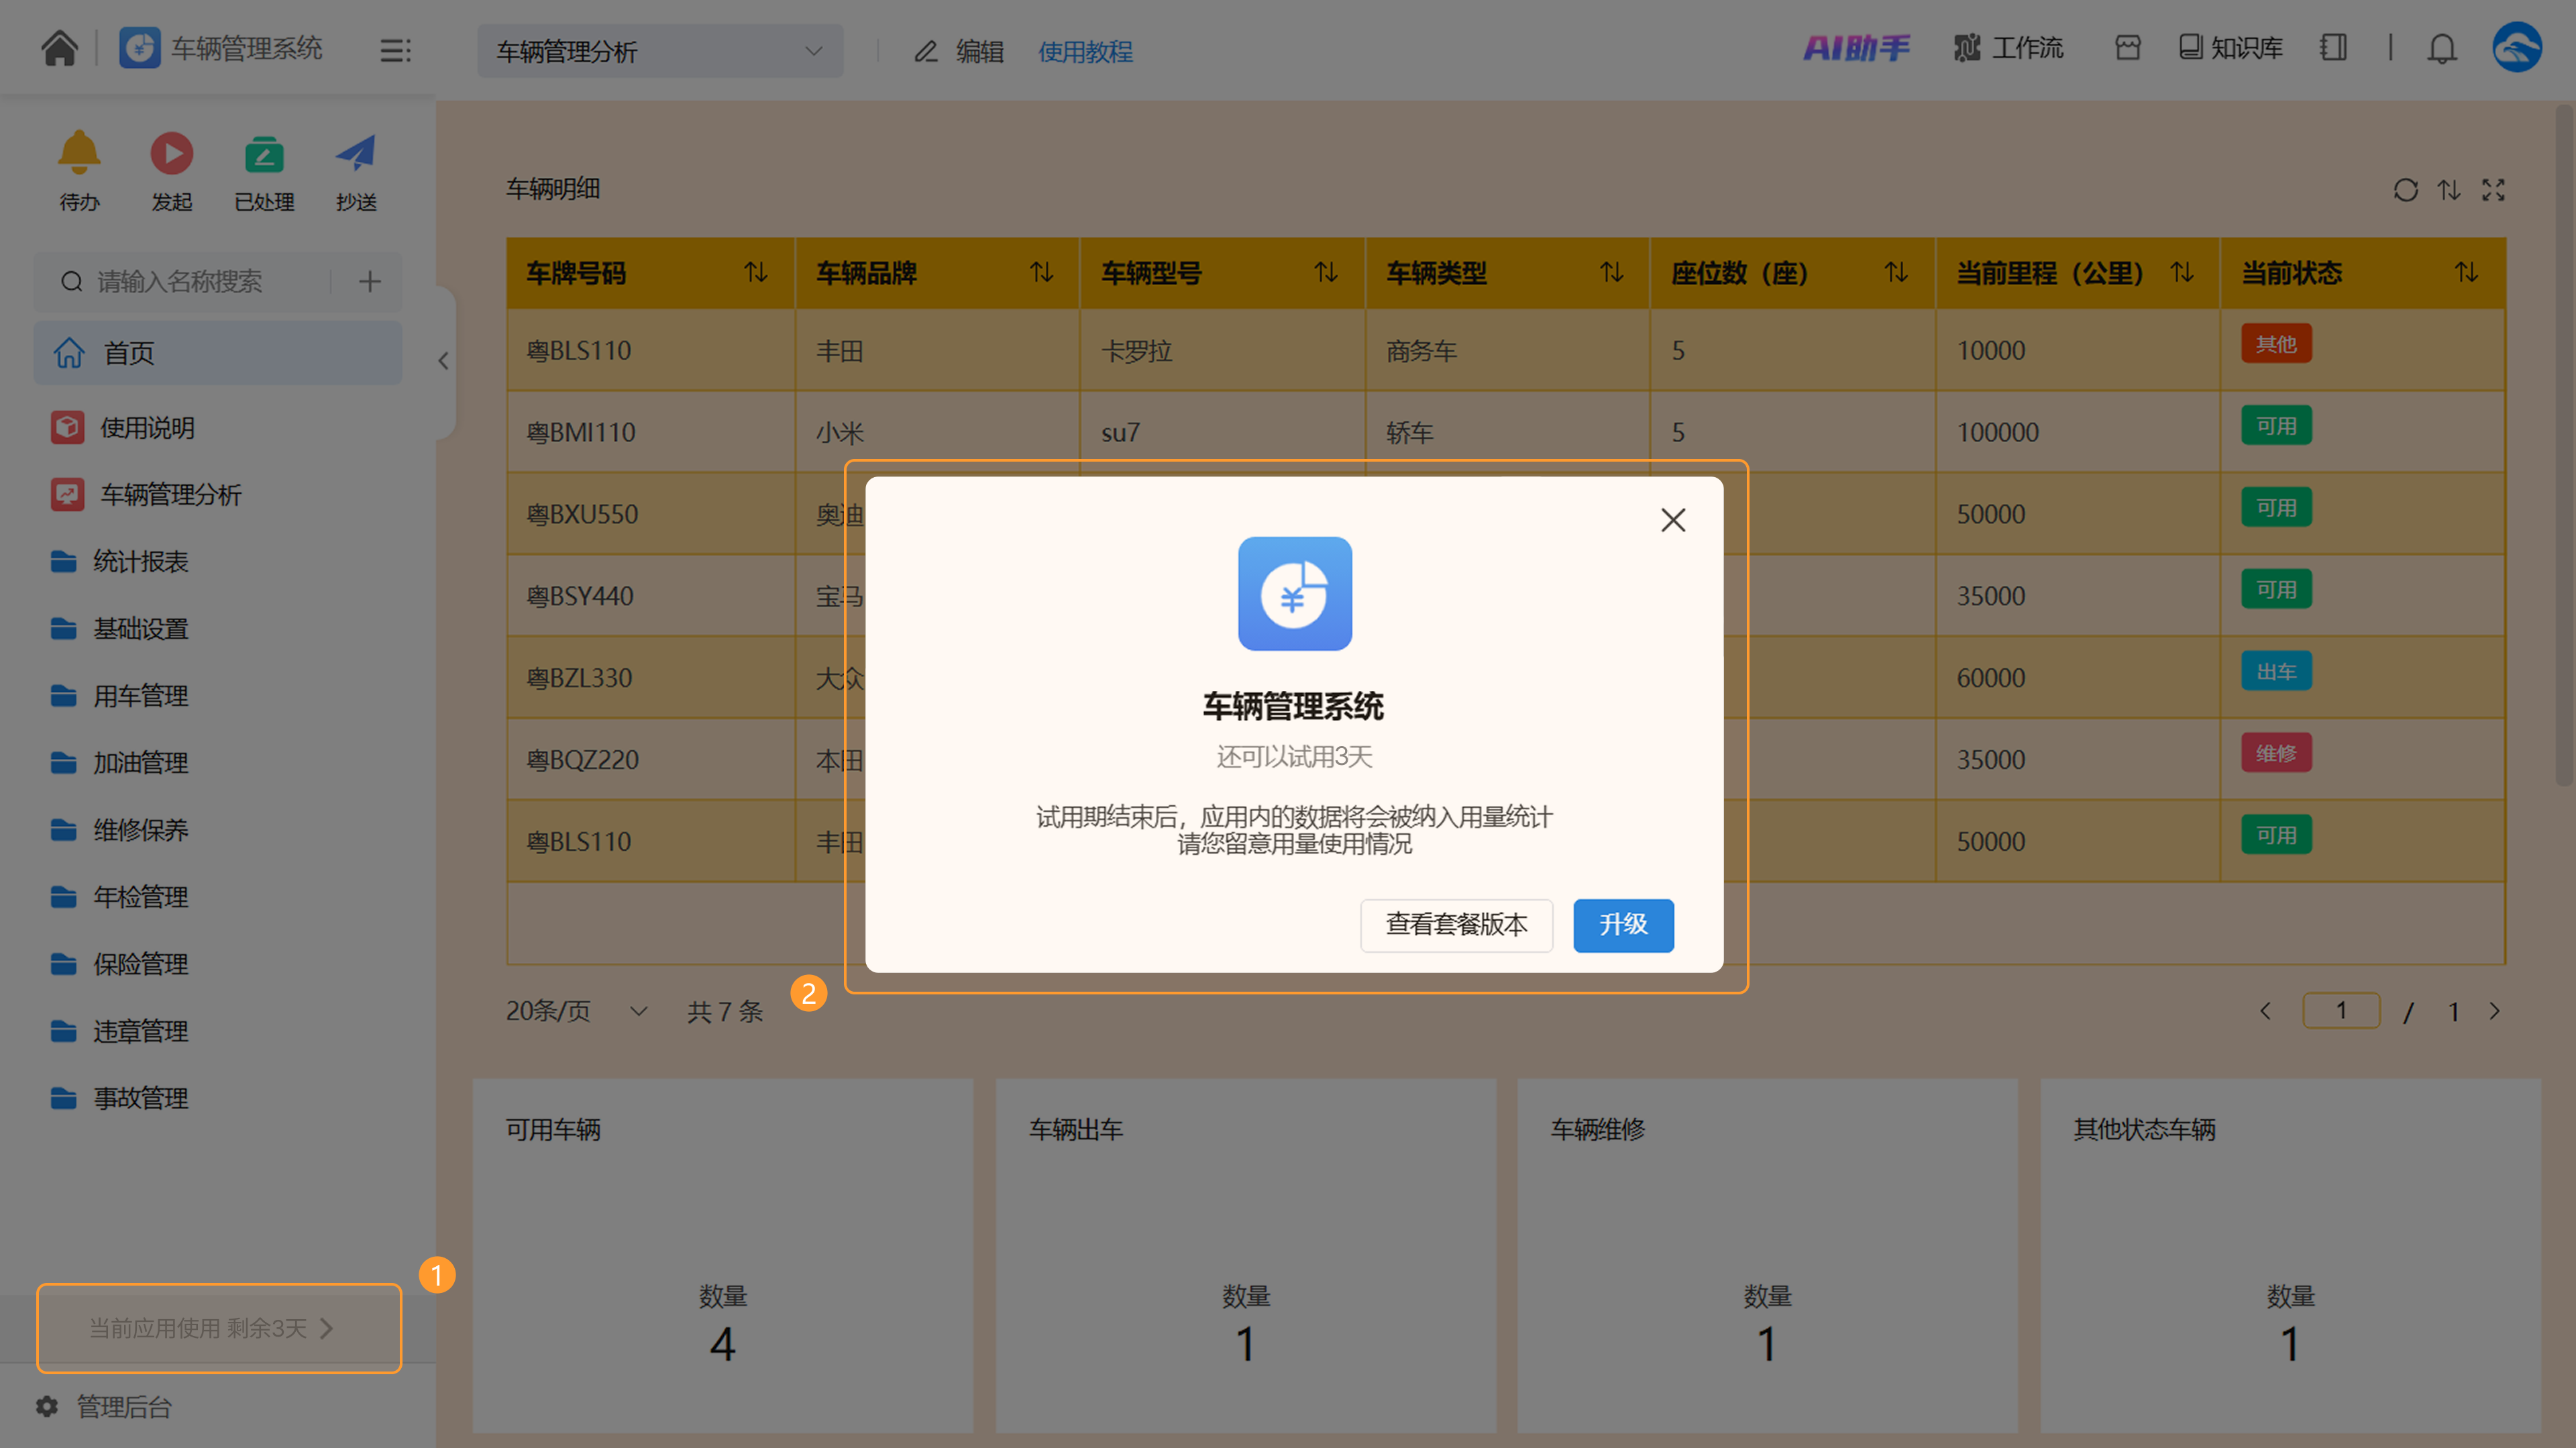Sort by 当前状态 column

coord(2466,272)
